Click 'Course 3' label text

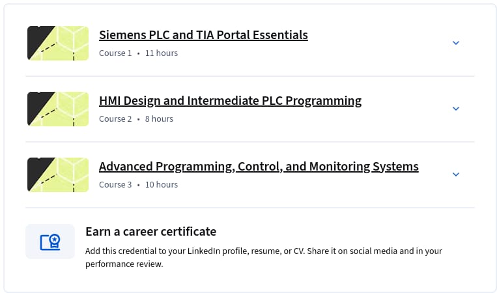[115, 185]
